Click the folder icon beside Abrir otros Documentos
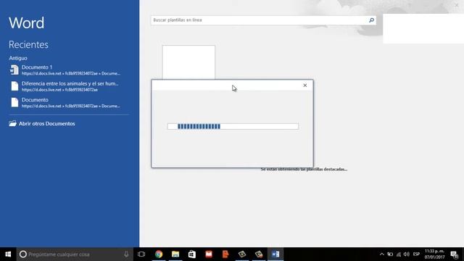The width and height of the screenshot is (464, 261). click(x=13, y=123)
